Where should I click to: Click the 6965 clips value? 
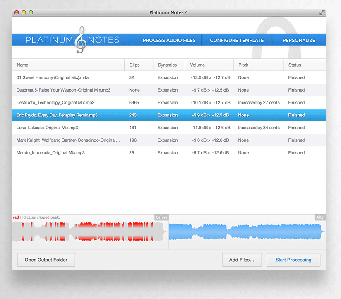tap(134, 102)
